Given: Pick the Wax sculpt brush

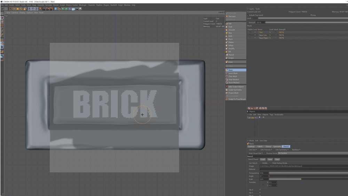Looking at the screenshot, I should 236,33.
